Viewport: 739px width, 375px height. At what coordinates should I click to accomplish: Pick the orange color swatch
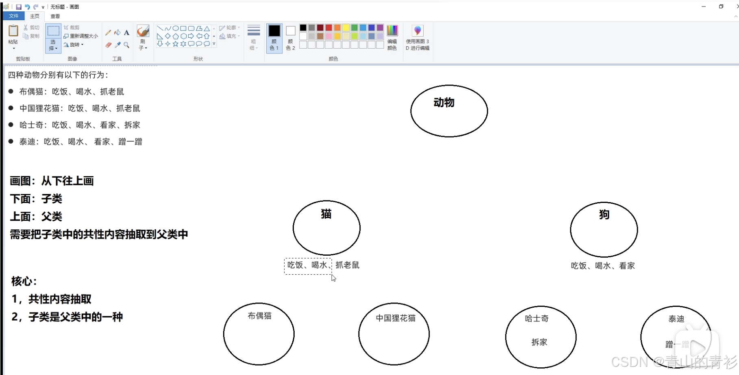337,28
